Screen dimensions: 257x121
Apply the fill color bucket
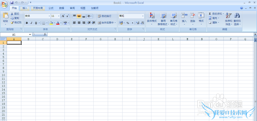[51, 23]
